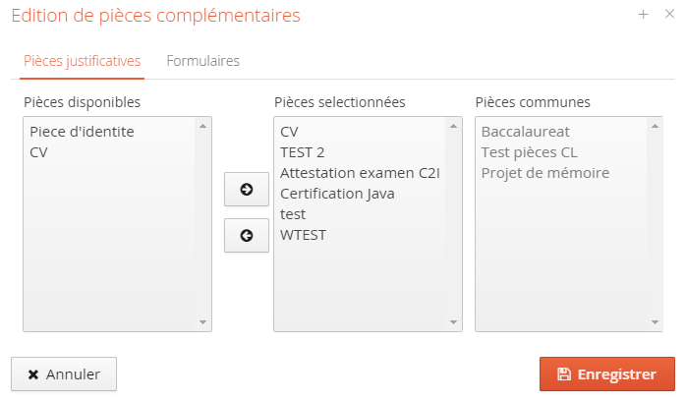Click the right arrow move icon
This screenshot has height=402, width=686.
(247, 190)
